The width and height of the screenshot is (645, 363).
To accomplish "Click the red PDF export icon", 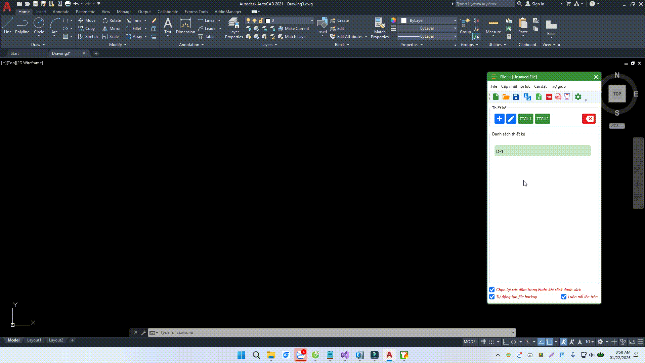I will [x=549, y=97].
